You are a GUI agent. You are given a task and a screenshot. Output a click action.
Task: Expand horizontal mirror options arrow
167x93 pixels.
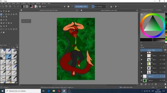[x=113, y=6]
